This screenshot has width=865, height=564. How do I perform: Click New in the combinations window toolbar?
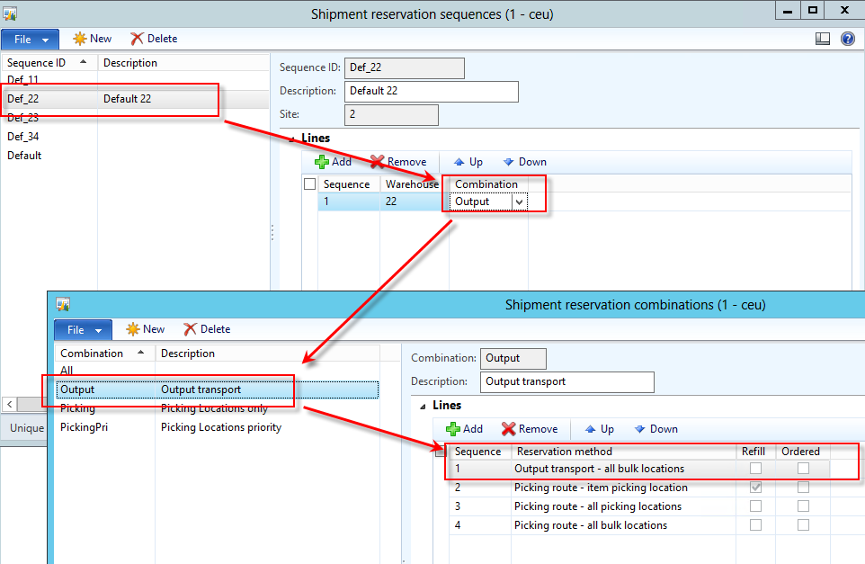145,329
